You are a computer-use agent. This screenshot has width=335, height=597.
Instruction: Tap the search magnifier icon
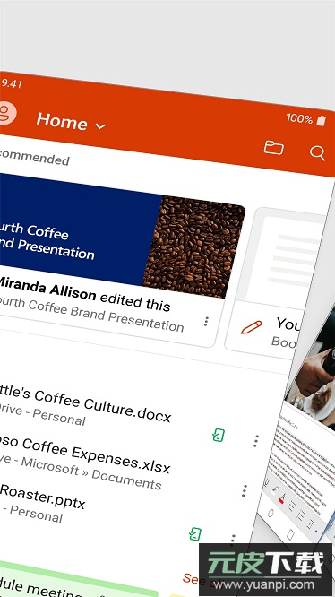click(x=317, y=153)
